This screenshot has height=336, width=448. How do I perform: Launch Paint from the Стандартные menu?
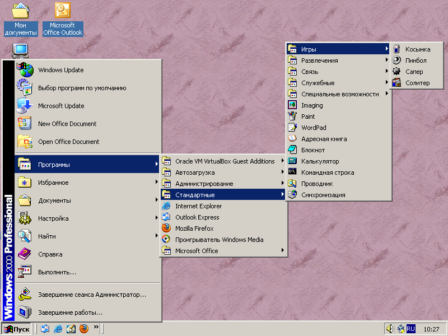coord(338,116)
